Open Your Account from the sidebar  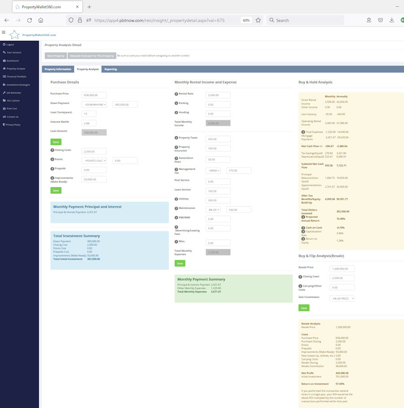point(12,53)
